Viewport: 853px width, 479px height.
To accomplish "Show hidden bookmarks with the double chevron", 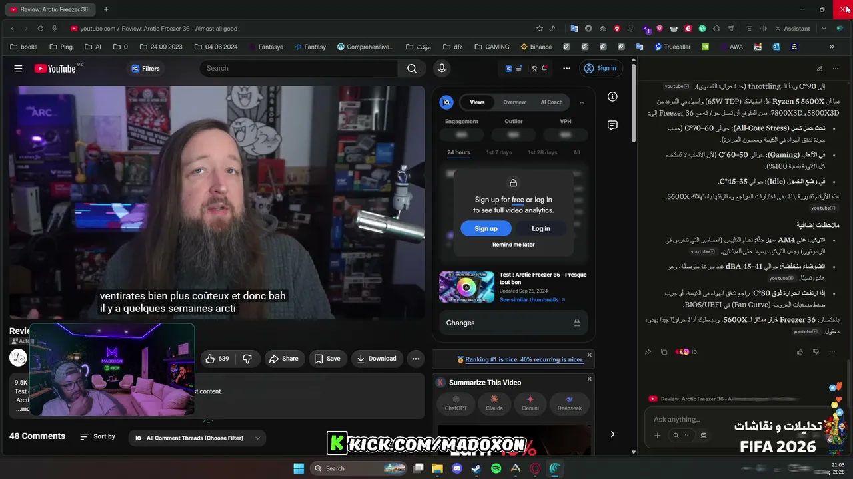I will tap(832, 47).
